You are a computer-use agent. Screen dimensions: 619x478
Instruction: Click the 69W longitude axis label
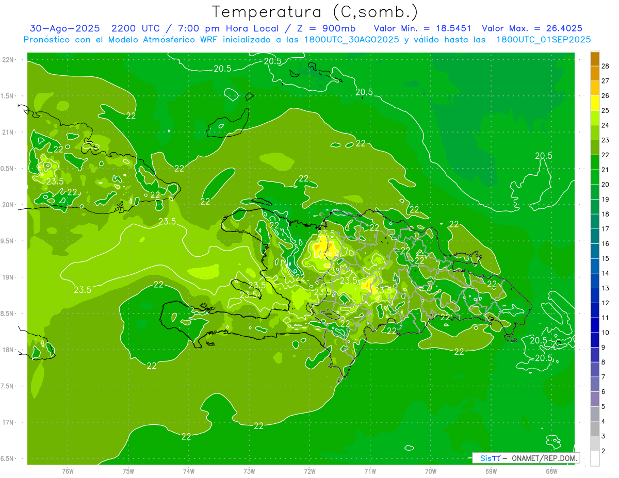point(491,471)
